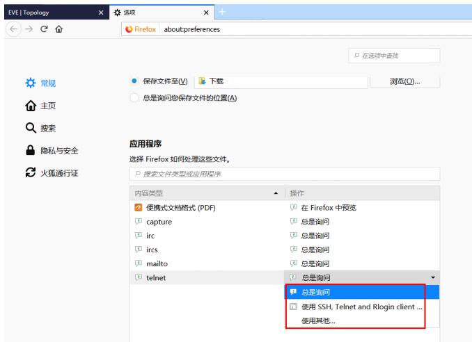Focus the 搜索文件类型或应用程序 filter field
The width and height of the screenshot is (472, 342).
pos(285,174)
